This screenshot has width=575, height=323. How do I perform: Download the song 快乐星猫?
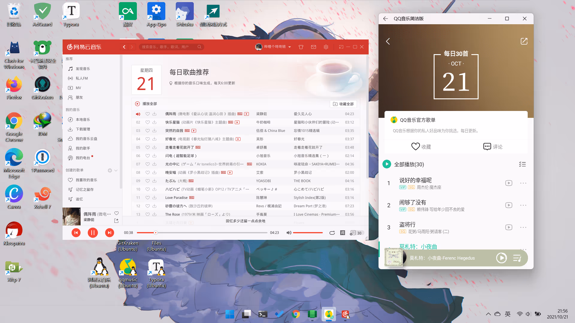(154, 122)
